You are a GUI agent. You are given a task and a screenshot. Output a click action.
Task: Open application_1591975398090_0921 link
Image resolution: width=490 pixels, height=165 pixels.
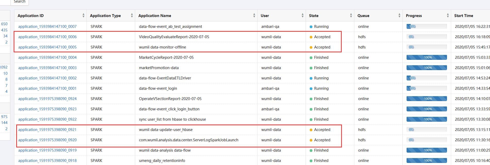point(47,130)
